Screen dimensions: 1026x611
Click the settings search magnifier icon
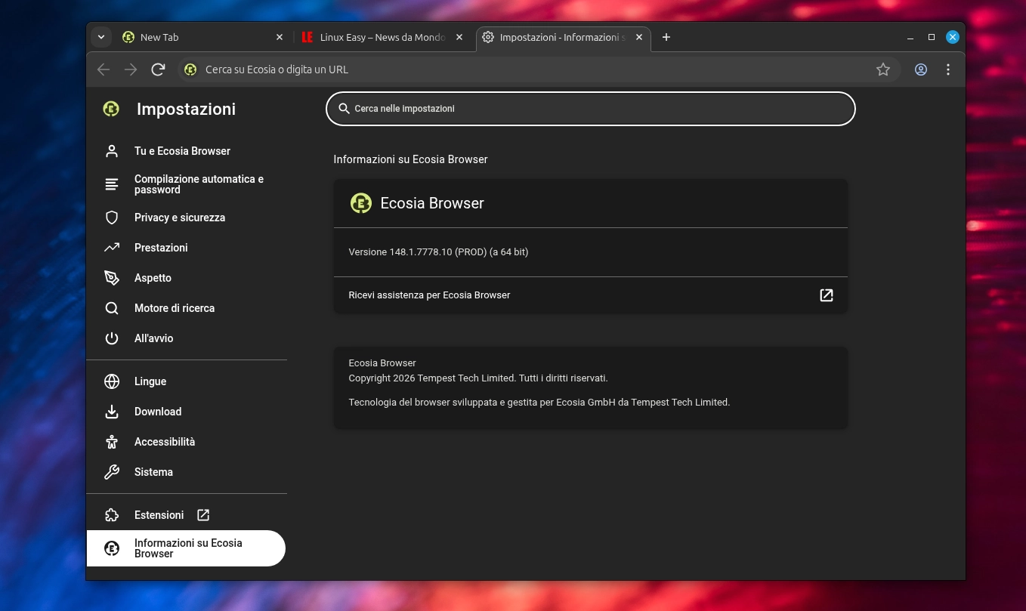point(344,109)
